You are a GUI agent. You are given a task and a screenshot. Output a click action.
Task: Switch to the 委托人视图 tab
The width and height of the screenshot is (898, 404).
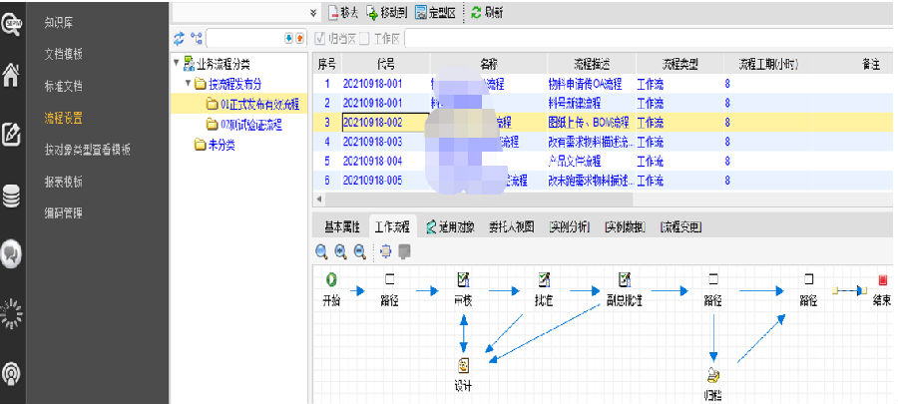click(512, 226)
